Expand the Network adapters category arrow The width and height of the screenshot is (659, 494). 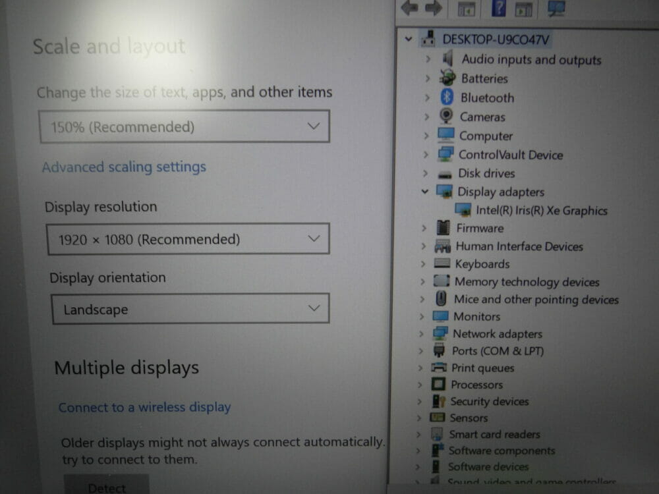[x=421, y=333]
